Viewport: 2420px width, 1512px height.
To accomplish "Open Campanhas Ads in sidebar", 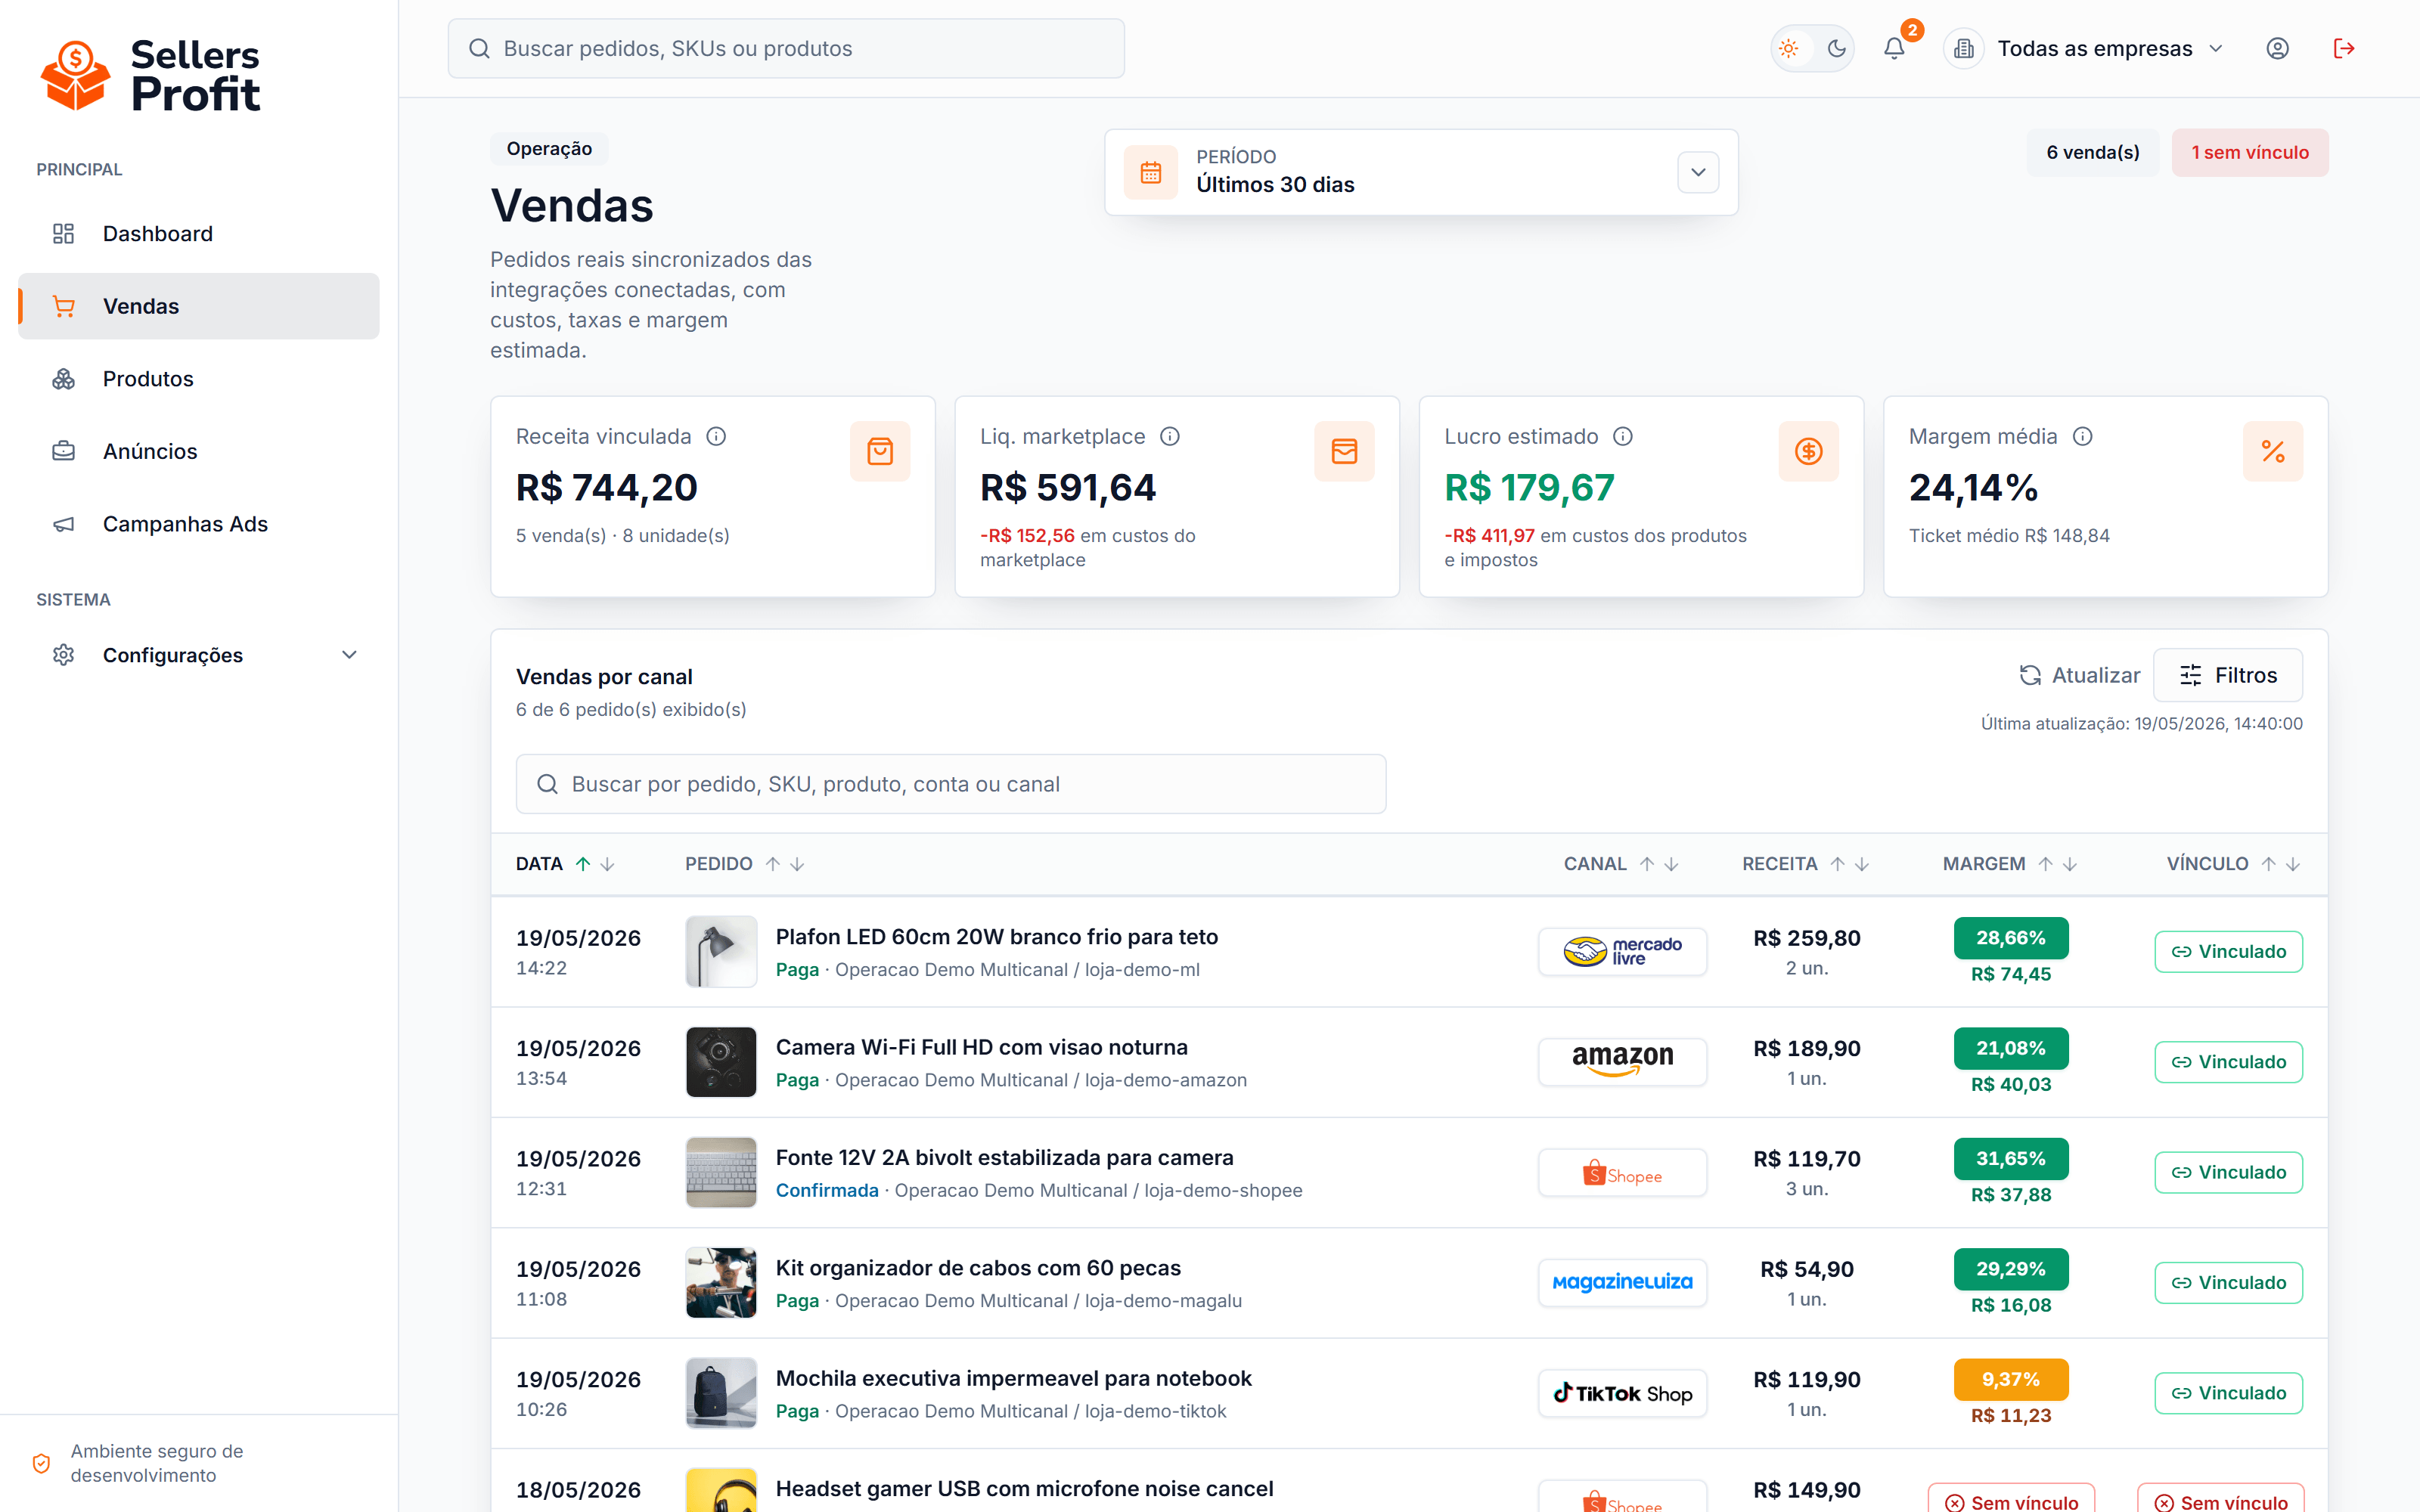I will click(198, 524).
